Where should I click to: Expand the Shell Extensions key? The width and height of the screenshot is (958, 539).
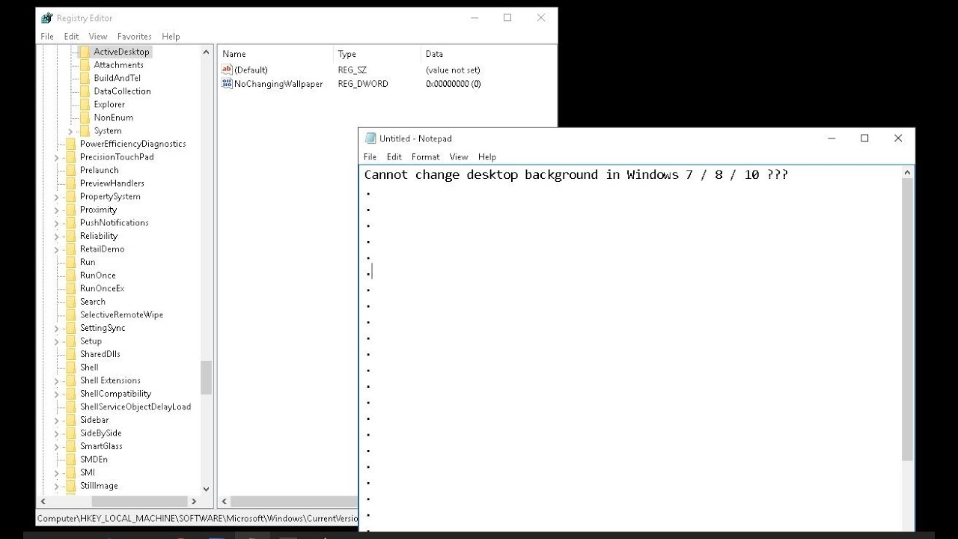pos(57,381)
